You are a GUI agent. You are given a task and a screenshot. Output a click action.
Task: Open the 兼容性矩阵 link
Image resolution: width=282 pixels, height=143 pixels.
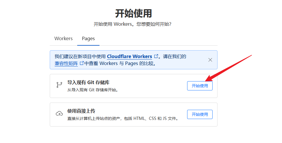[x=66, y=64]
